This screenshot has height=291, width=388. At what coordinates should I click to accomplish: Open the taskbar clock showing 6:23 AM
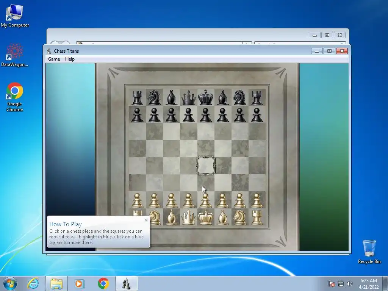[369, 284]
